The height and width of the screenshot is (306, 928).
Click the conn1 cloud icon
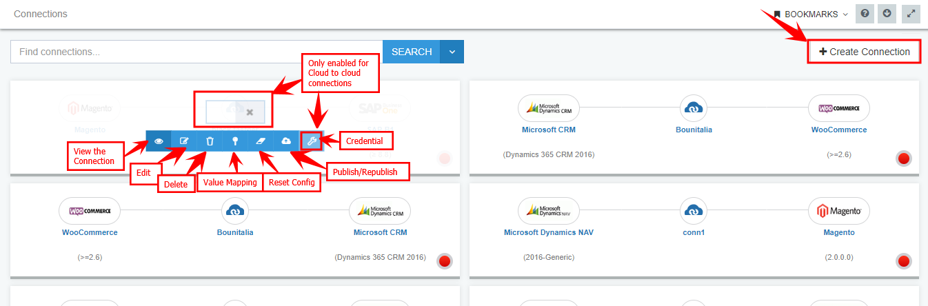[x=694, y=211]
